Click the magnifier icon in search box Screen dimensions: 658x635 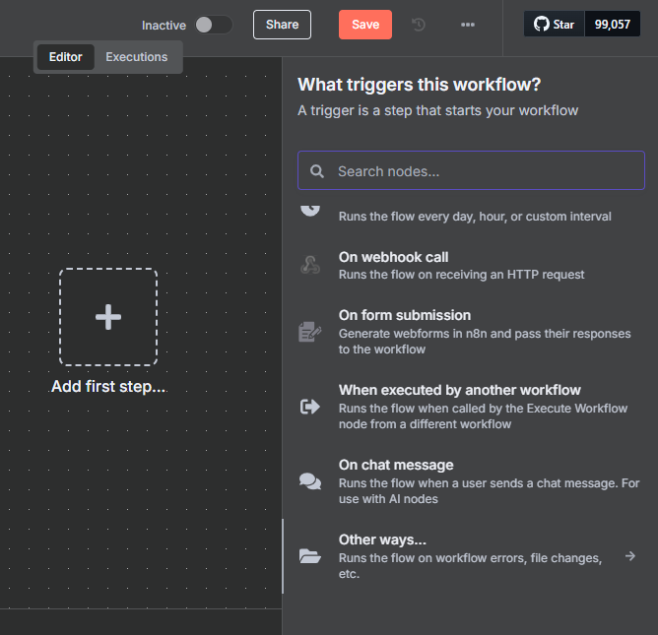point(317,171)
